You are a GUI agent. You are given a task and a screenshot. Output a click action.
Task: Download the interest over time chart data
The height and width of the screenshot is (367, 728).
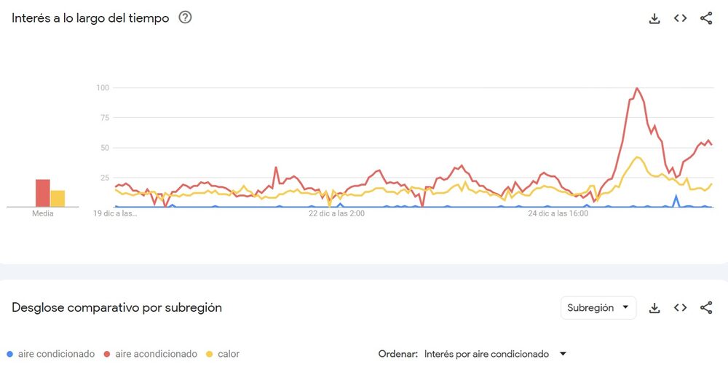pos(654,18)
